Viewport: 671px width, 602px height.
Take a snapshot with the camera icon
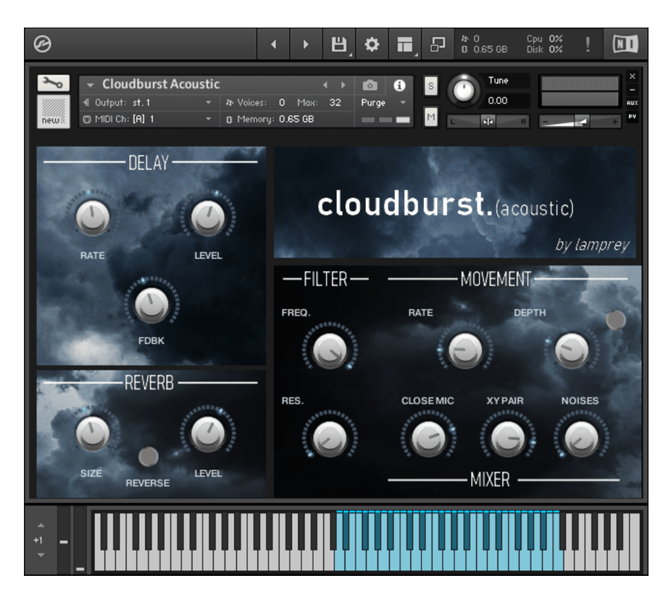370,86
